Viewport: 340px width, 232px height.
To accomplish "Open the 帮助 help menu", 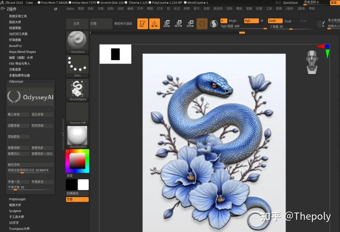I will [312, 9].
